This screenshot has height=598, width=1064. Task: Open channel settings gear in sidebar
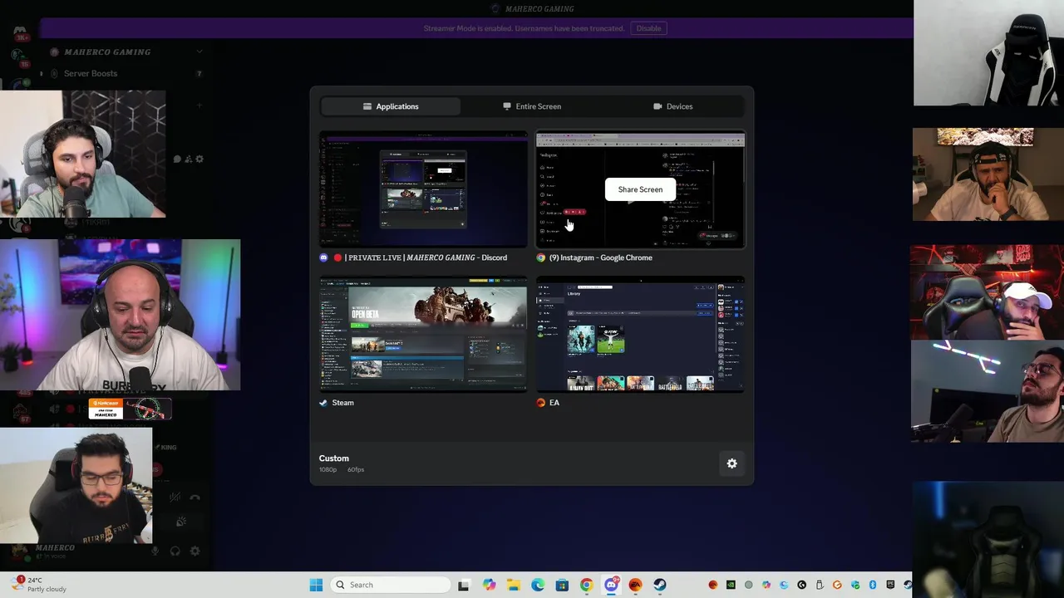click(x=199, y=159)
